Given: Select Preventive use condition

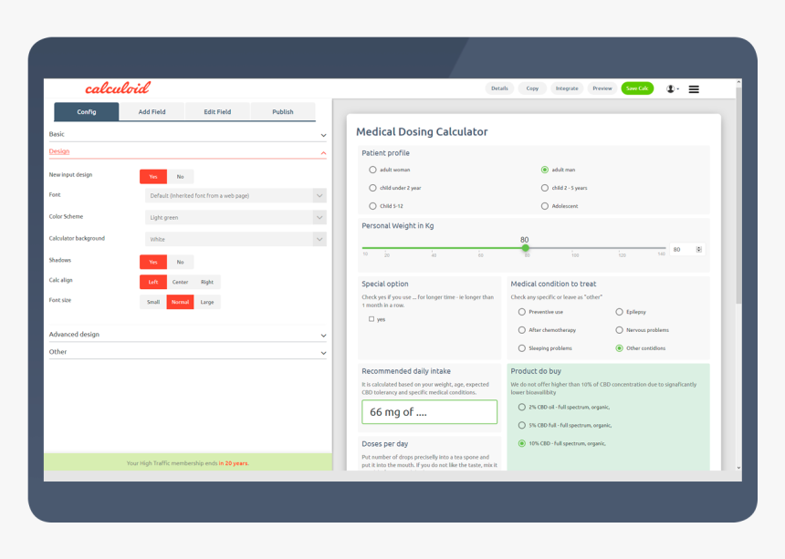Looking at the screenshot, I should pos(522,312).
